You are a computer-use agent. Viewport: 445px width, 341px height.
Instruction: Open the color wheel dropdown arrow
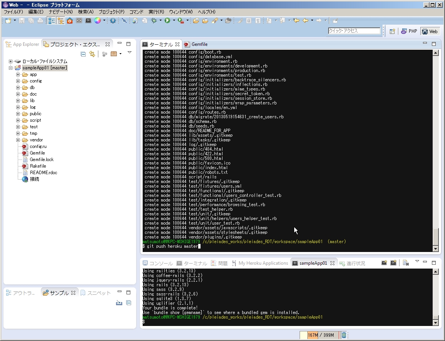point(104,20)
